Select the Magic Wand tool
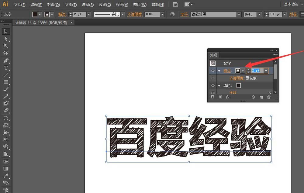304x193 pixels. point(6,46)
